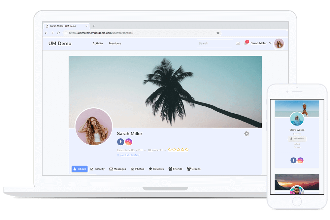330x220 pixels.
Task: Open the Activity profile tab
Action: click(x=97, y=169)
